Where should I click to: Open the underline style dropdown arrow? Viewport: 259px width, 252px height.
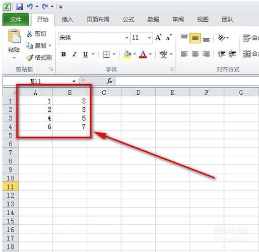[93, 54]
